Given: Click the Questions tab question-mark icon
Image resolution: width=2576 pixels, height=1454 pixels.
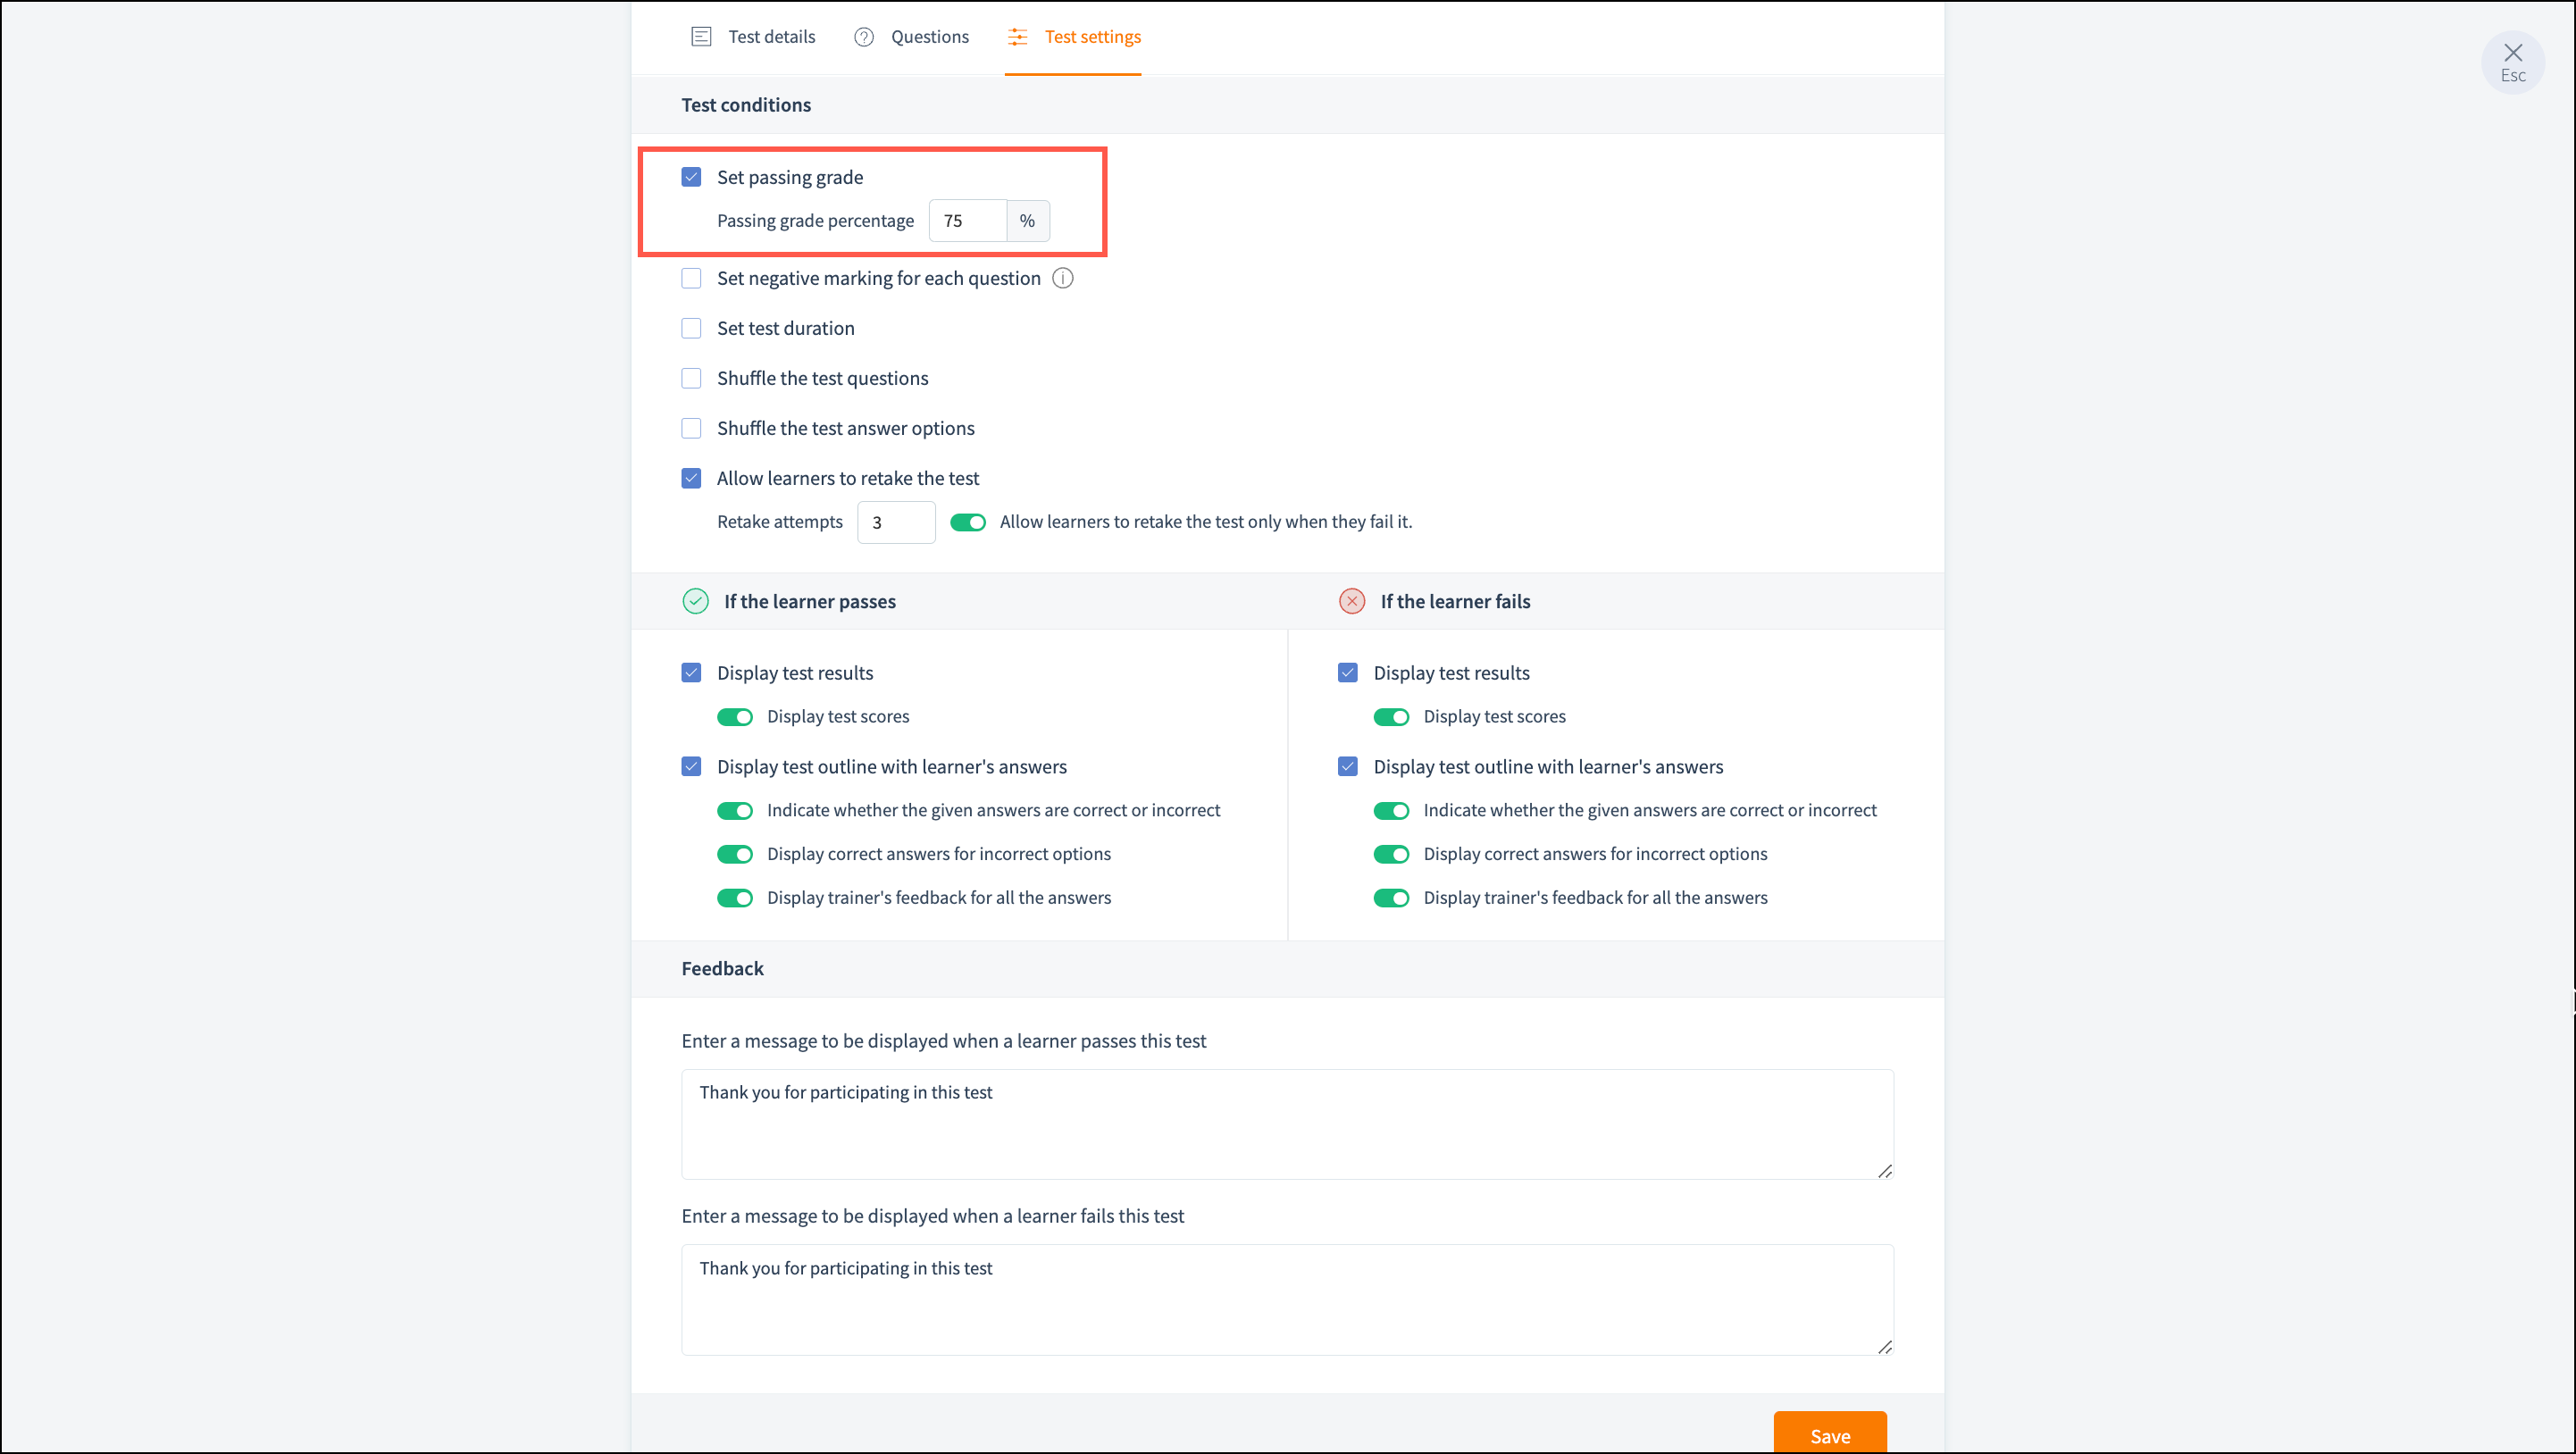Looking at the screenshot, I should coord(864,37).
